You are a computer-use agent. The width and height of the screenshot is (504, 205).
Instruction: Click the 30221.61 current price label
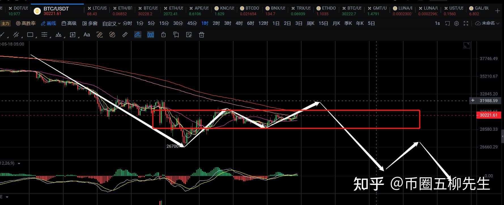[489, 115]
